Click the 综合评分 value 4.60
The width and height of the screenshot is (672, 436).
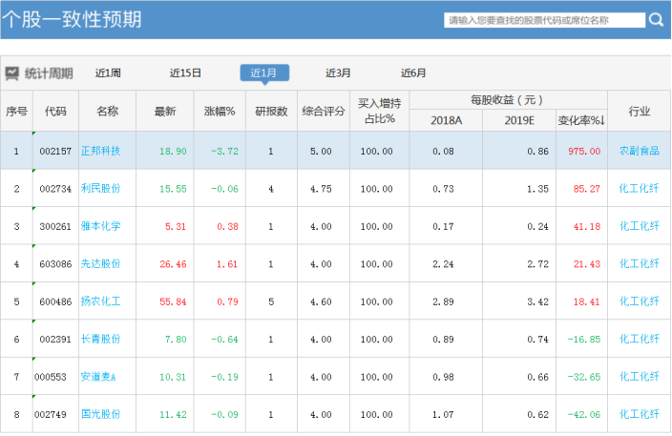[x=321, y=301]
